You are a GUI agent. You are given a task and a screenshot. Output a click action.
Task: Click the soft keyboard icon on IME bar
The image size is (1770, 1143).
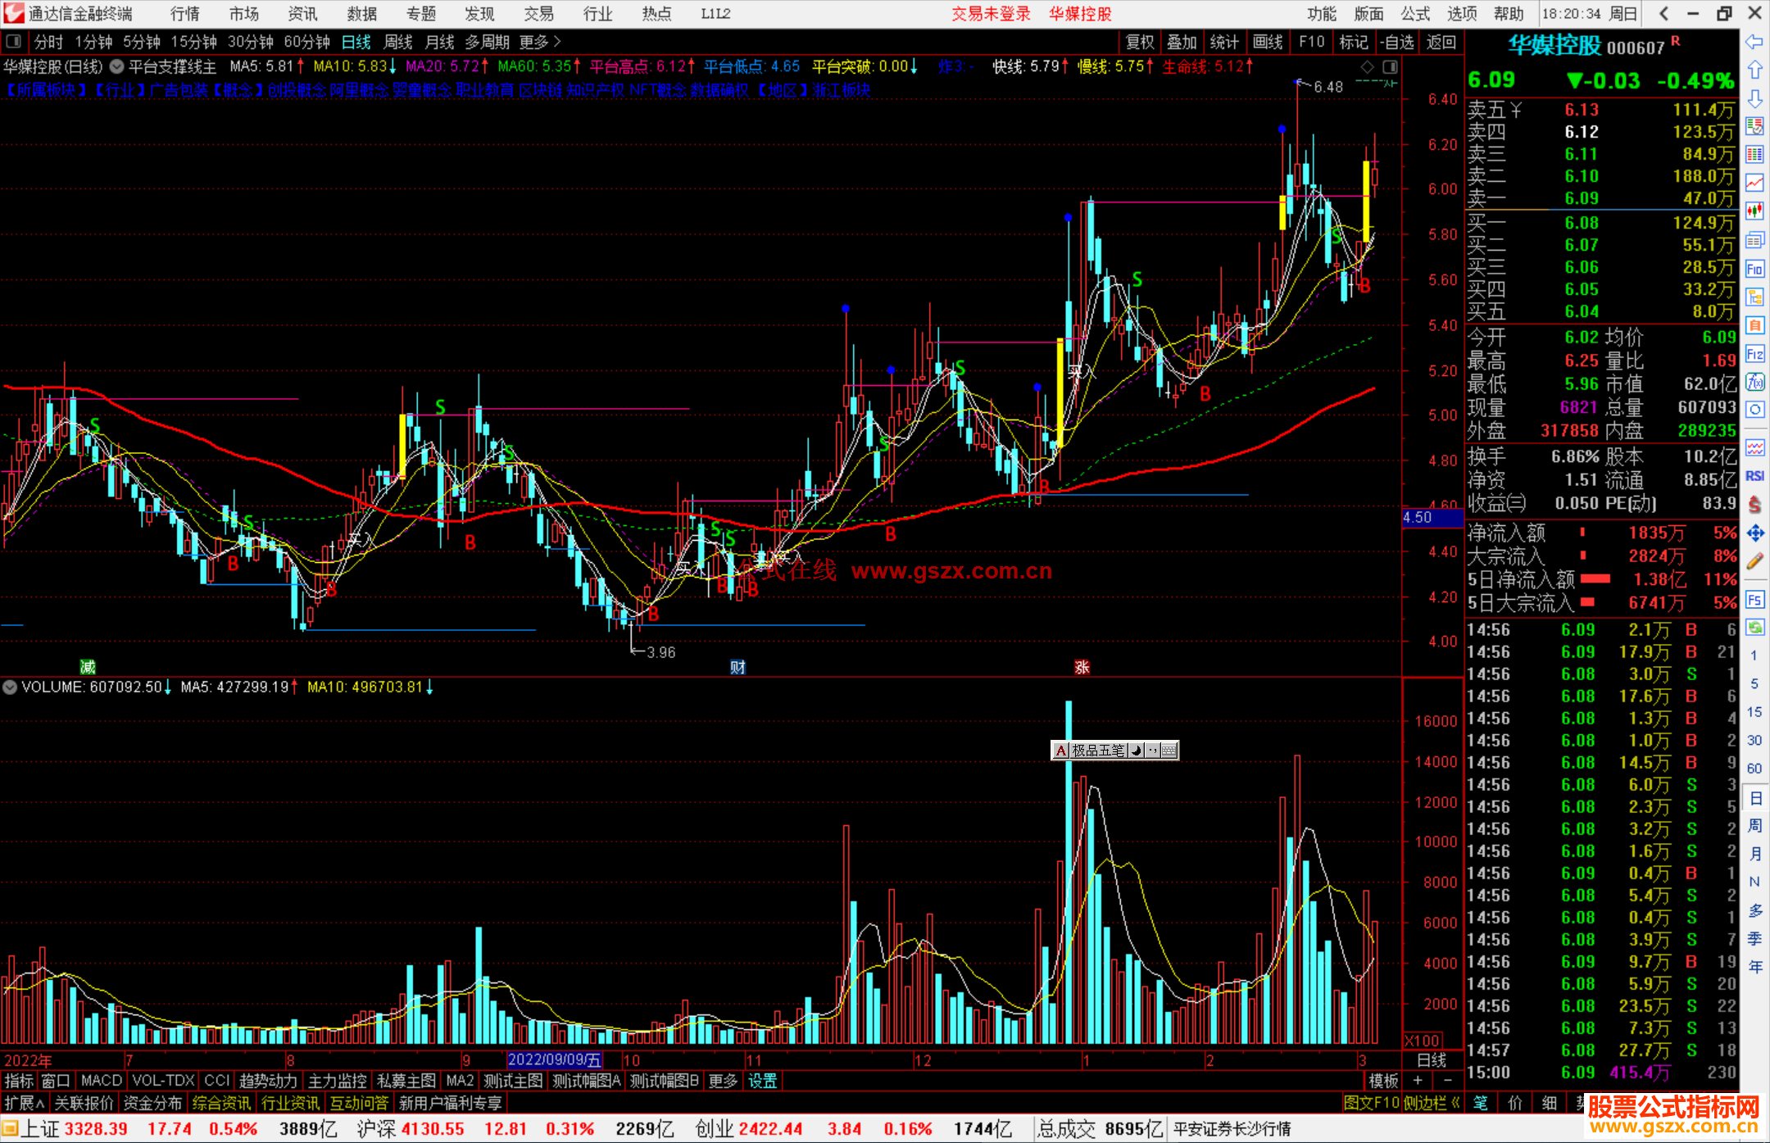[1169, 751]
